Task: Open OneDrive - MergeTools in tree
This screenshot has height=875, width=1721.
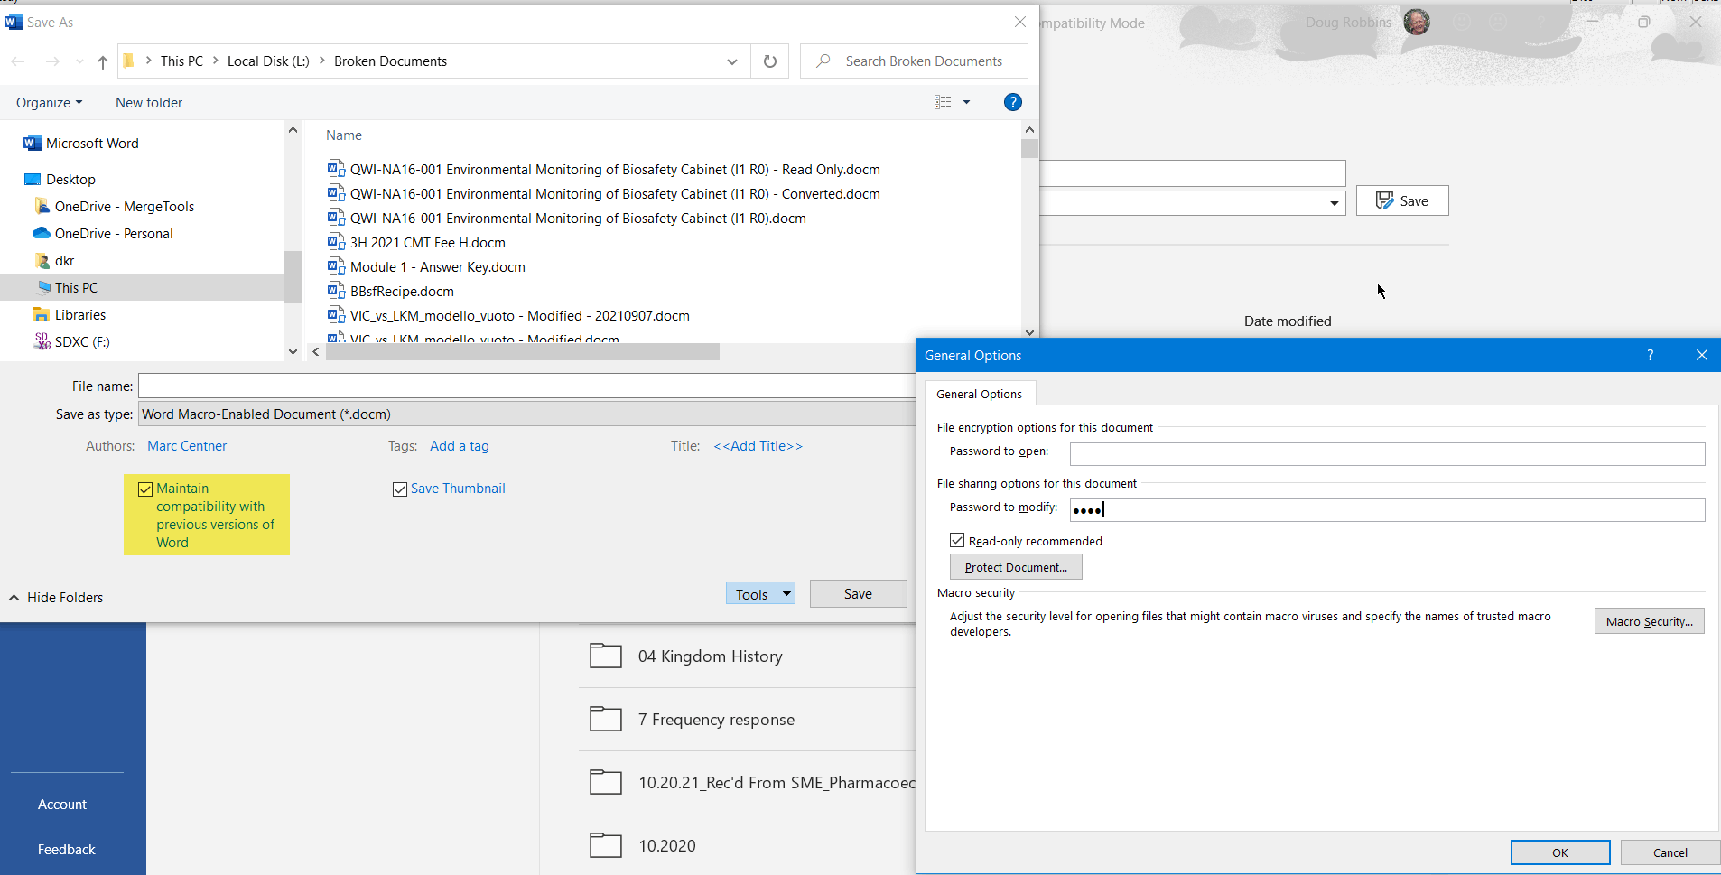Action: coord(125,207)
